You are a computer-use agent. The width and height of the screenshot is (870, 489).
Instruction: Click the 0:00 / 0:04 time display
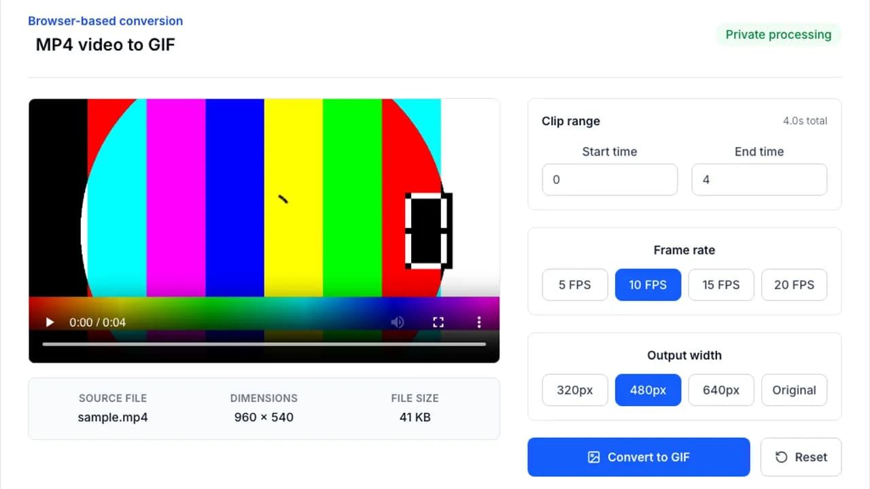[x=97, y=322]
